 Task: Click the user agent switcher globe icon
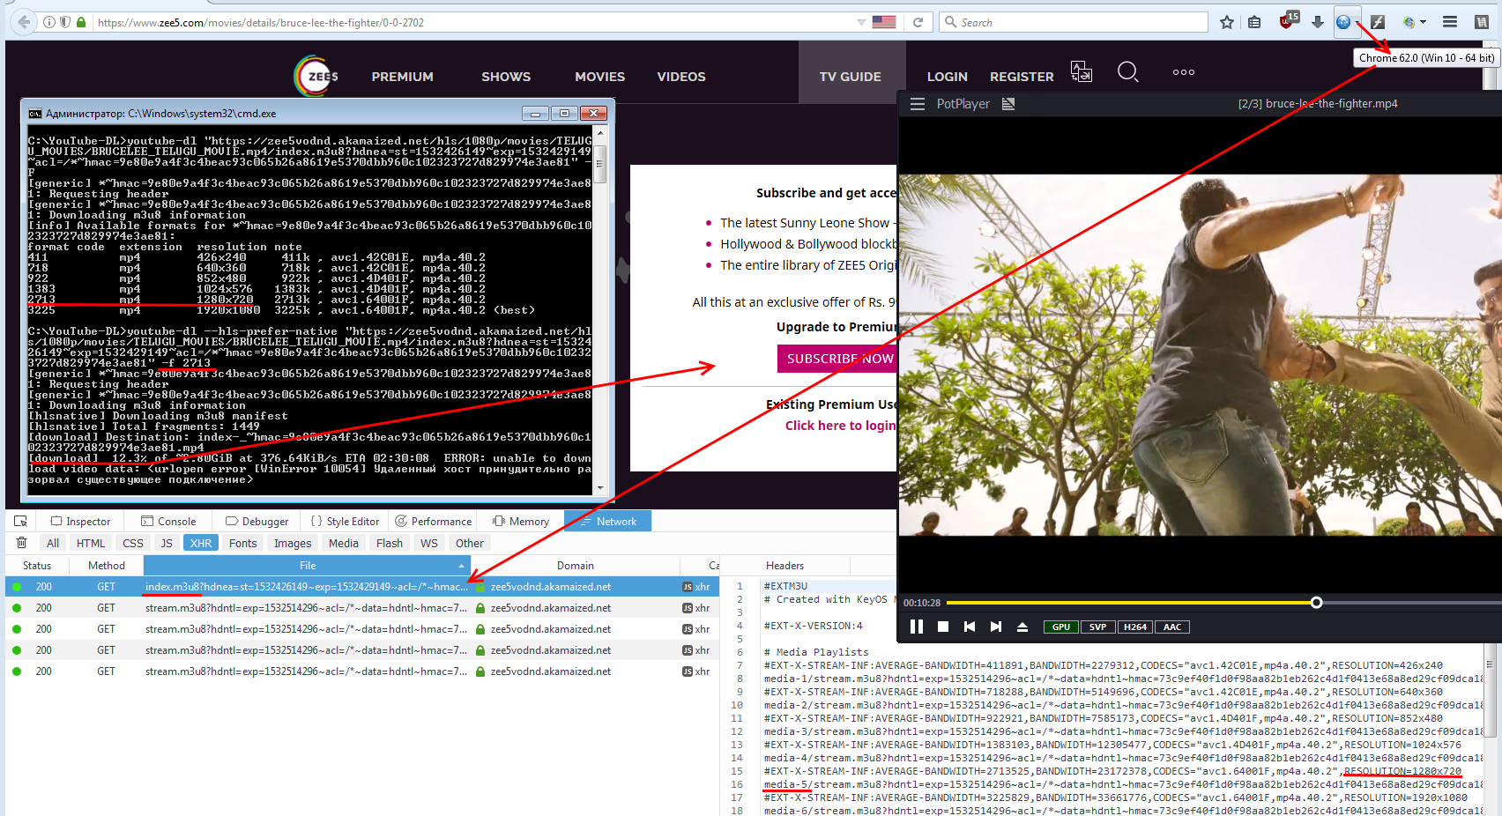point(1342,22)
